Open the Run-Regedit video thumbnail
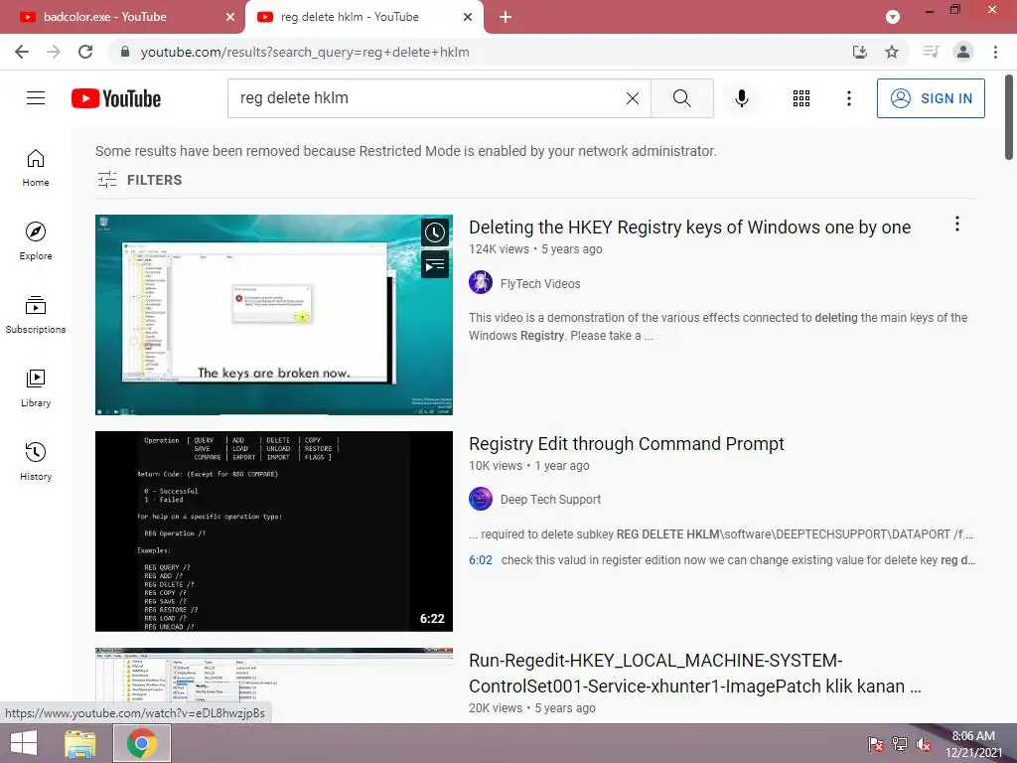Viewport: 1017px width, 763px height. click(274, 684)
